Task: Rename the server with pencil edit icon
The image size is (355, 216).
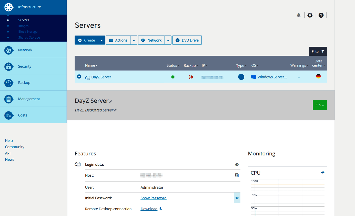Action: (111, 101)
